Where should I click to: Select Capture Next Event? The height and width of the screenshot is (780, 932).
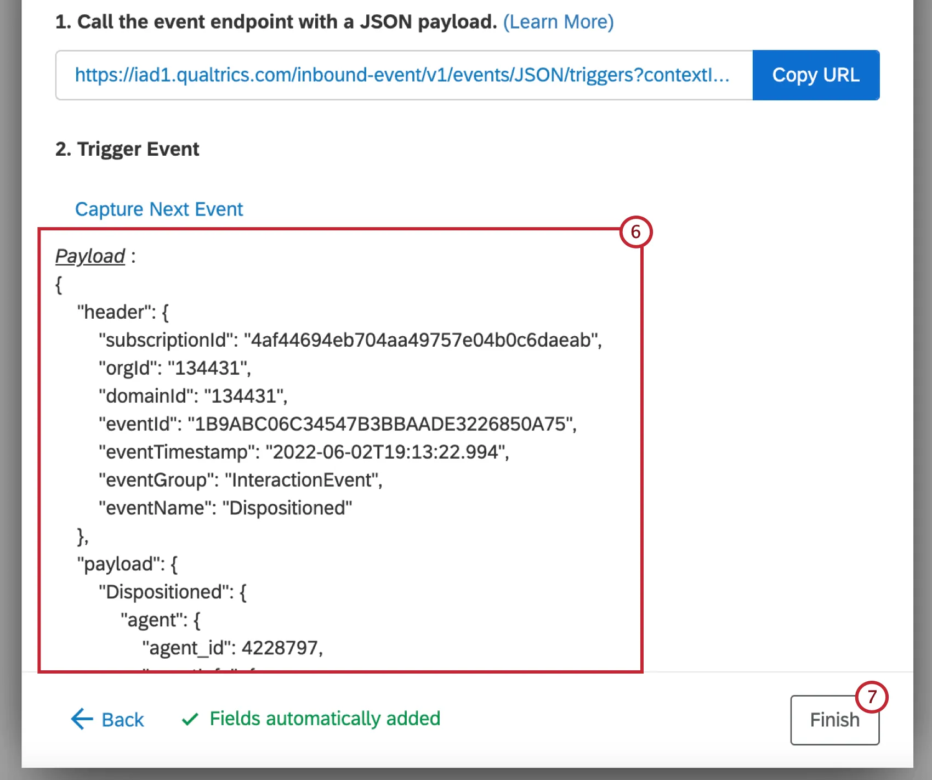coord(158,209)
